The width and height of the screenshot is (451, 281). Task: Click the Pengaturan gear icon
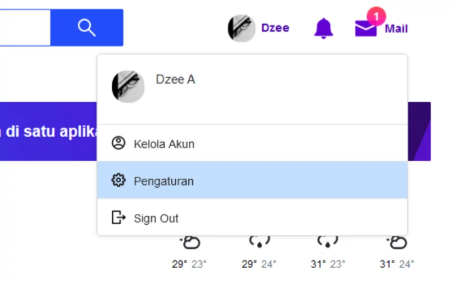[x=118, y=180]
